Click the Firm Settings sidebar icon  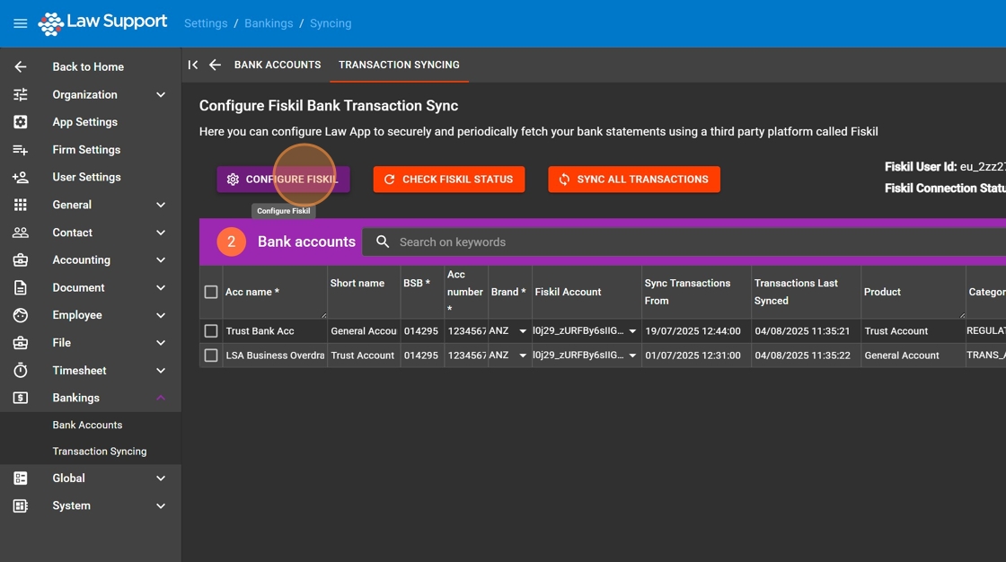coord(20,150)
